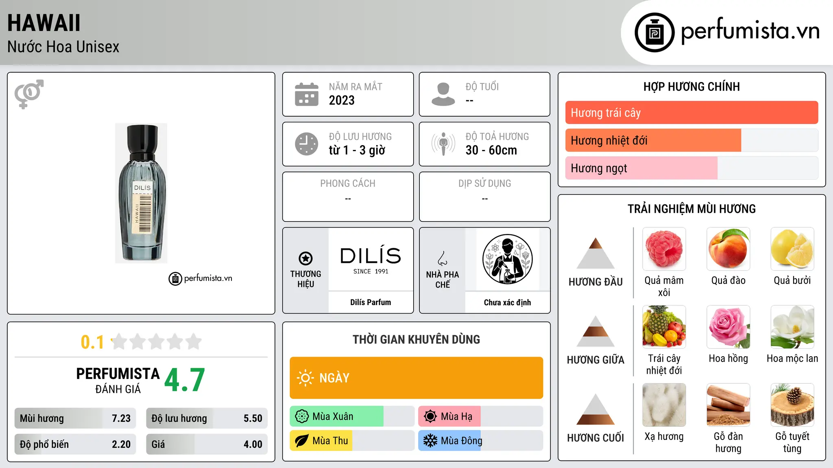Viewport: 833px width, 468px height.
Task: Open the Quả mâm xôi raspberry note image
Action: pos(664,249)
